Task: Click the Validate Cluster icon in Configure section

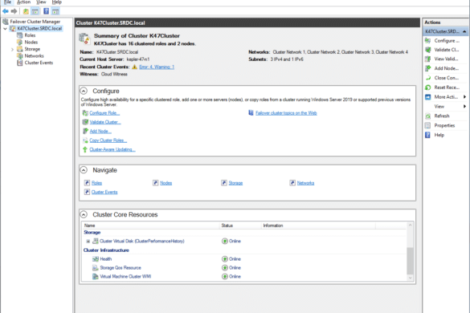Action: (x=85, y=122)
